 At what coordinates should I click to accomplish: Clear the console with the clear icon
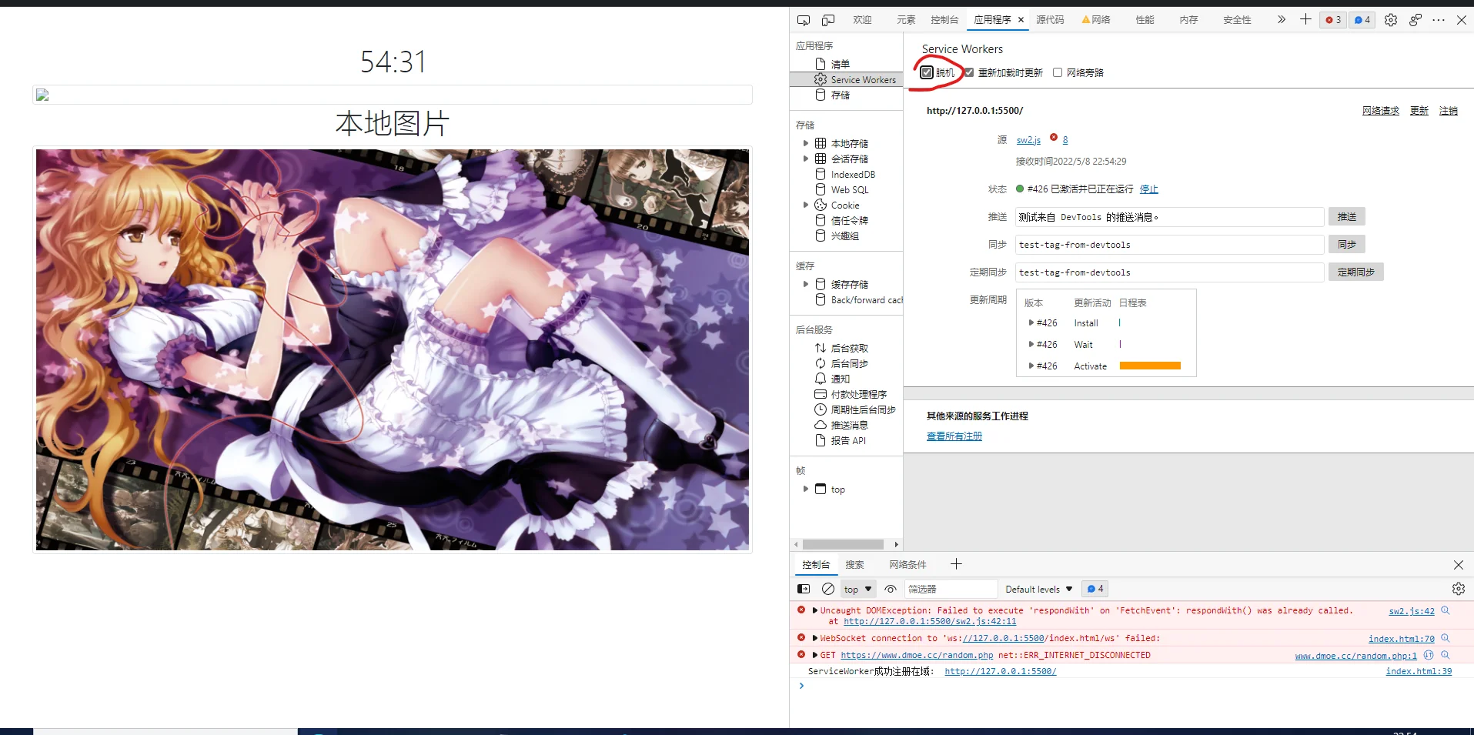coord(828,589)
